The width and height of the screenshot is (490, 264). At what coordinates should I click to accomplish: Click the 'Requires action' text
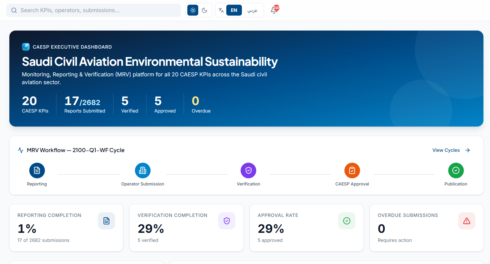pyautogui.click(x=395, y=240)
